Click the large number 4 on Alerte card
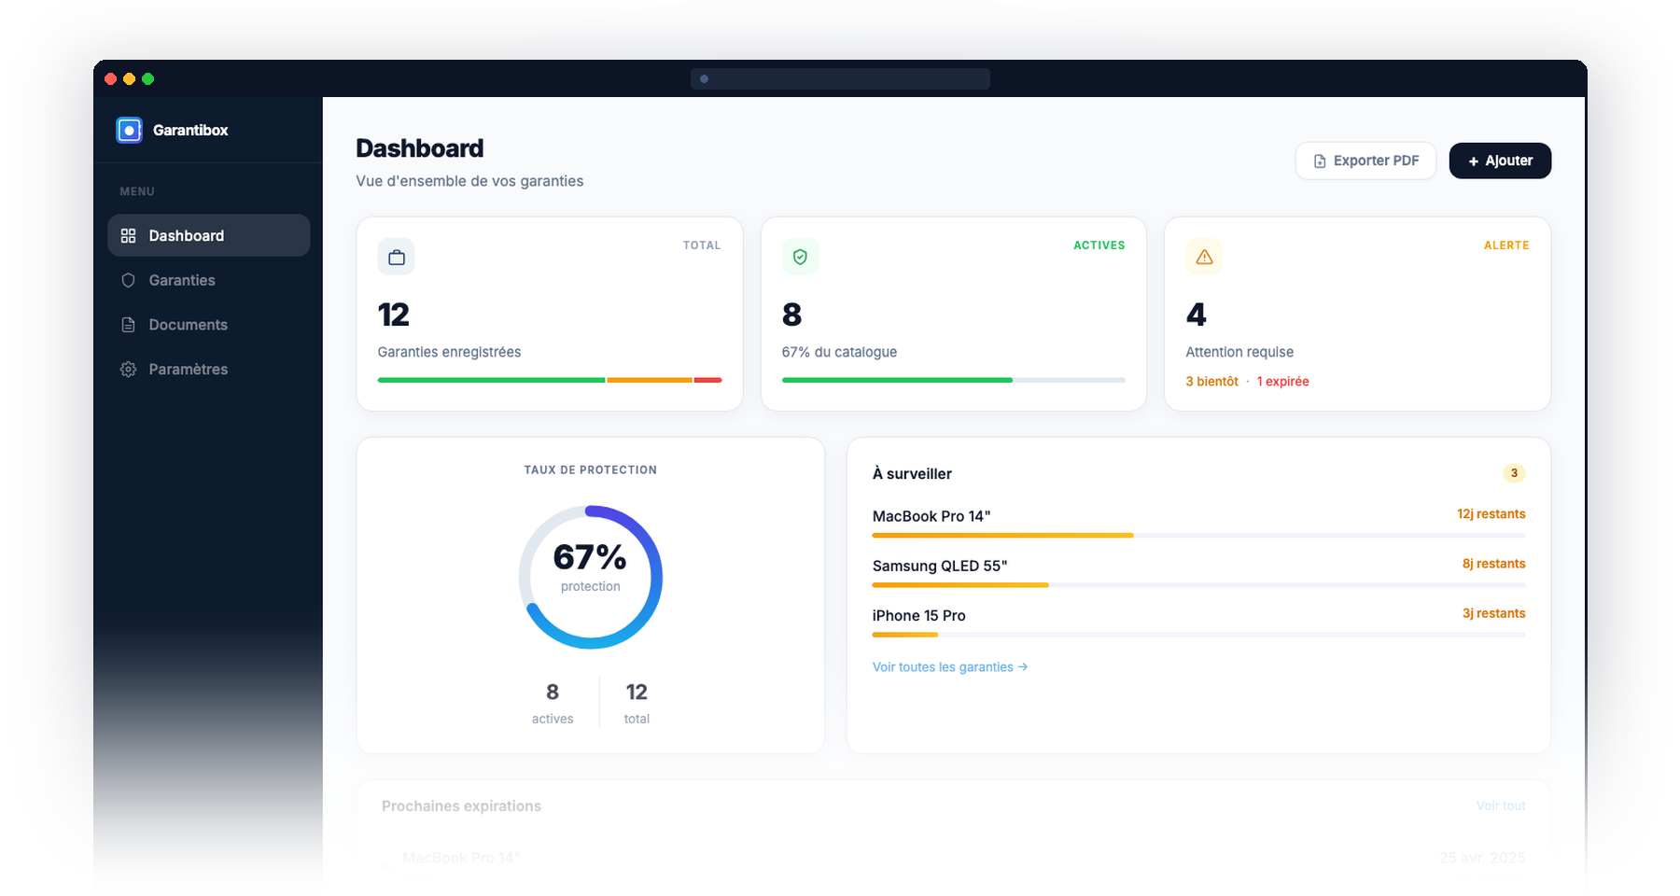Viewport: 1680px width, 896px height. (1196, 315)
